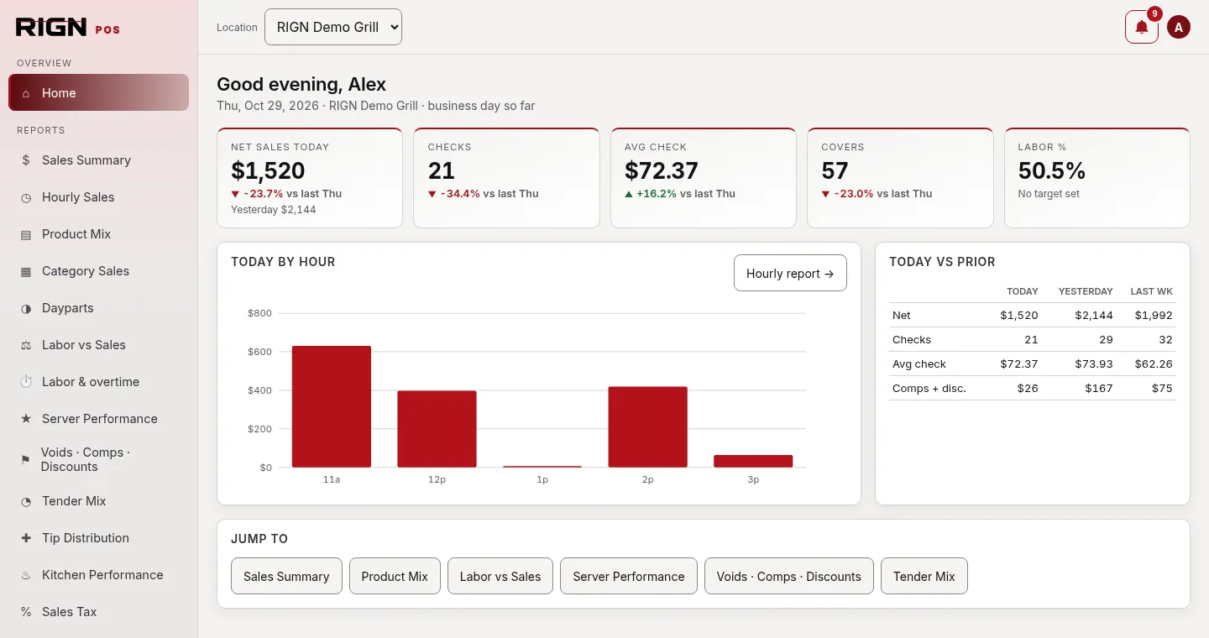
Task: Open the Category Sales report
Action: tap(98, 271)
